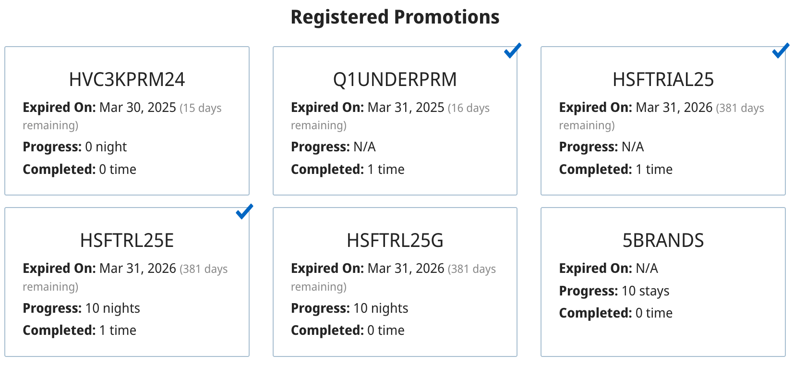The width and height of the screenshot is (794, 368).
Task: Click the "10 stays" progress in 5BRANDS
Action: (645, 291)
